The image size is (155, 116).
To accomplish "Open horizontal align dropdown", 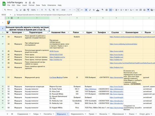I will click(117, 10).
